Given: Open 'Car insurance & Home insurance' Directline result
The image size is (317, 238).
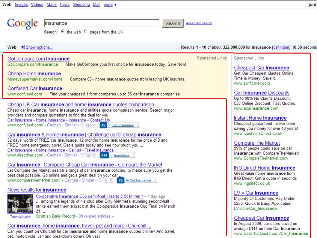Looking at the screenshot, I should [x=84, y=135].
